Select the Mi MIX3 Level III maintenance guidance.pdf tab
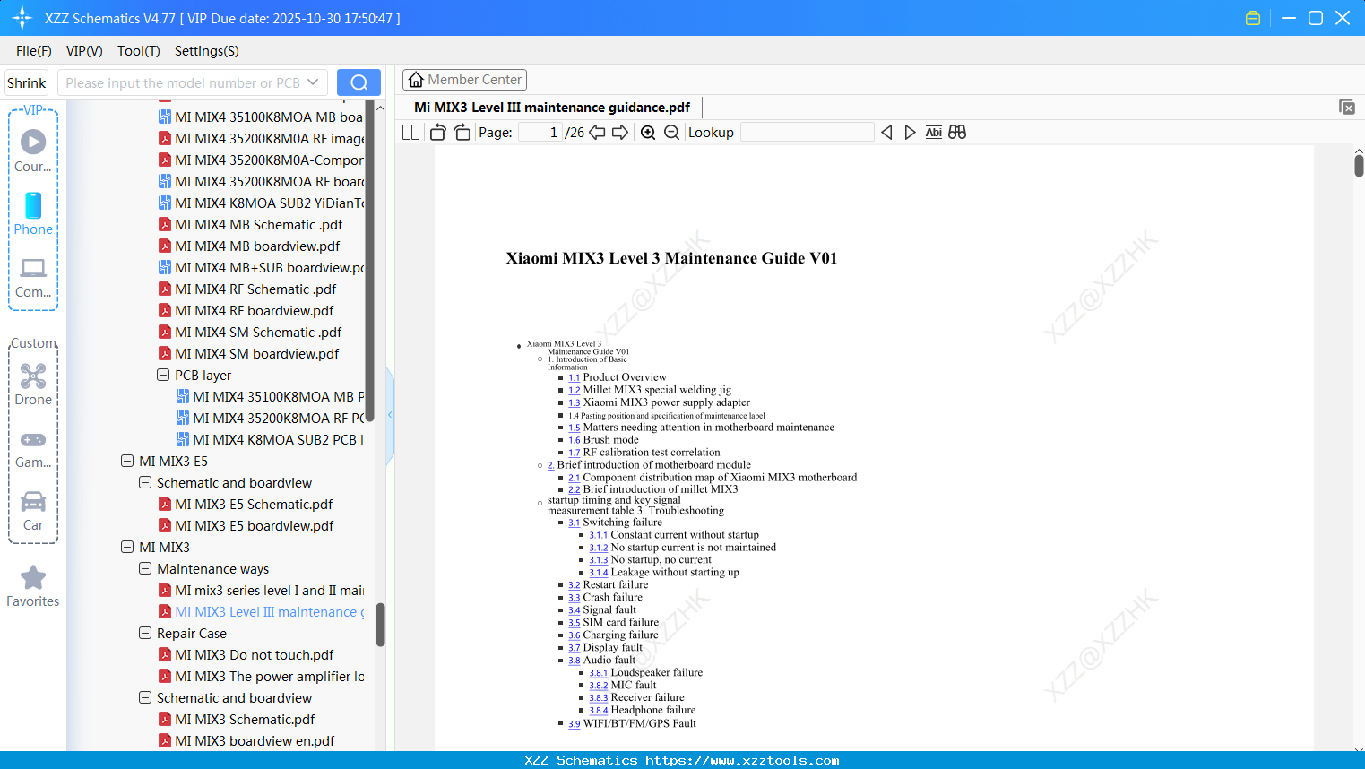Screen dimensions: 1365x769 [x=552, y=108]
